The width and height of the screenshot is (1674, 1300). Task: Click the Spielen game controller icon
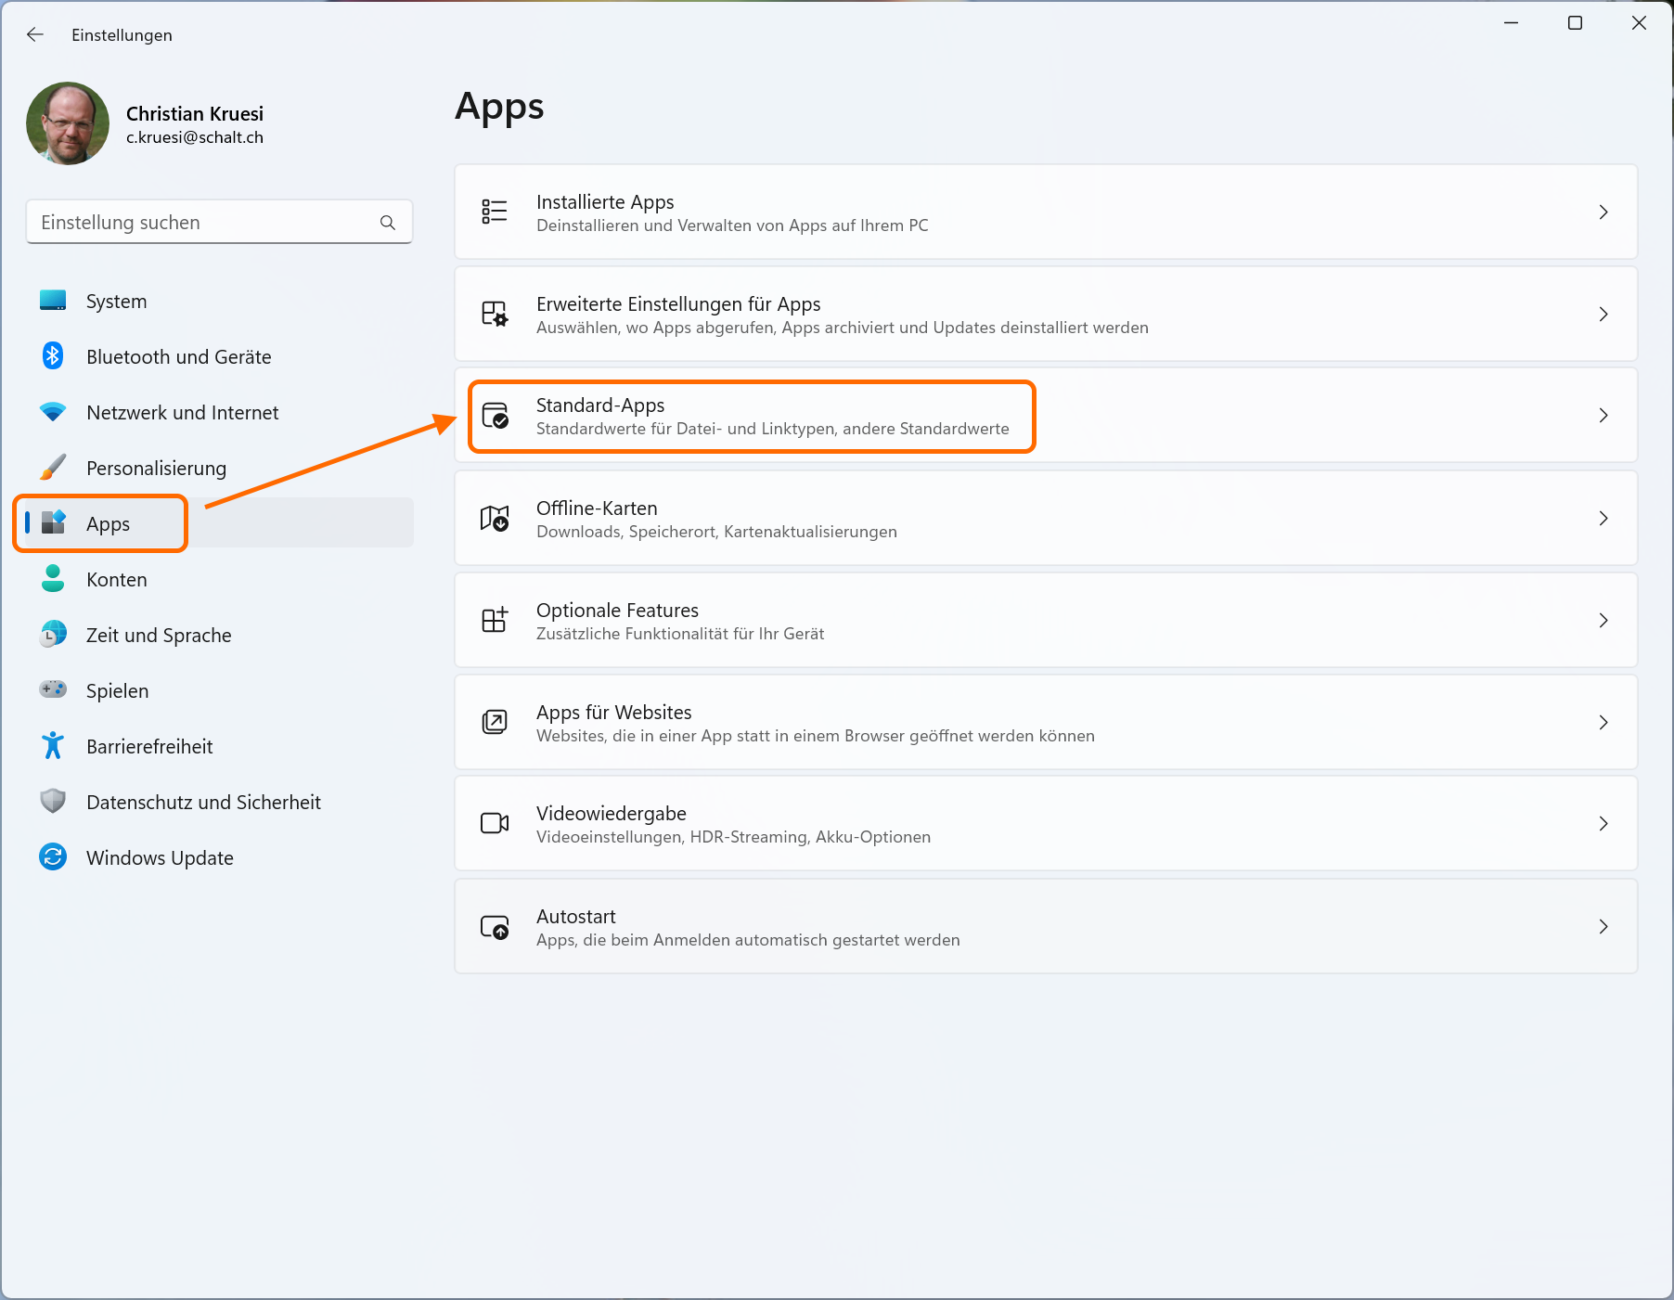click(53, 689)
